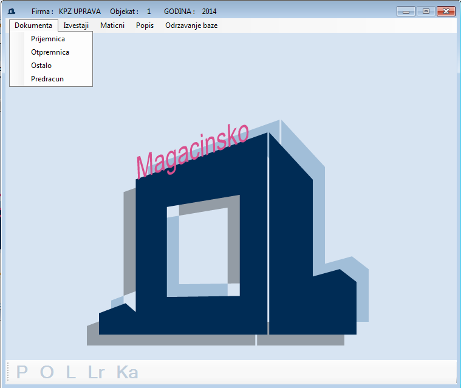Pick the Ostalo menu entry
The width and height of the screenshot is (461, 388).
coord(41,66)
